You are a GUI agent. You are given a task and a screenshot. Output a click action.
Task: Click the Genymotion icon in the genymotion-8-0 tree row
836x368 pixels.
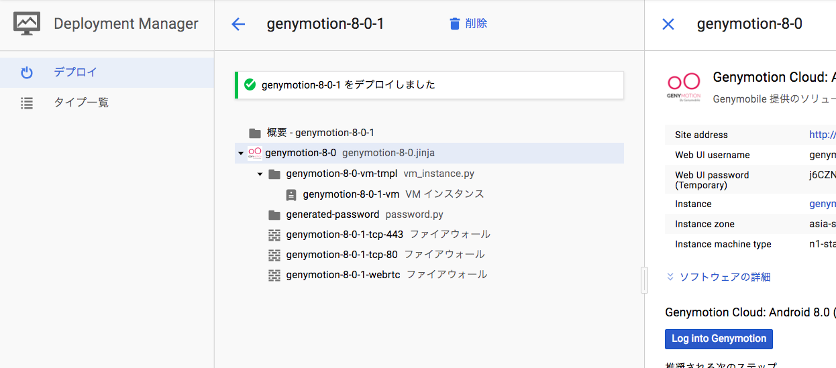(x=255, y=153)
